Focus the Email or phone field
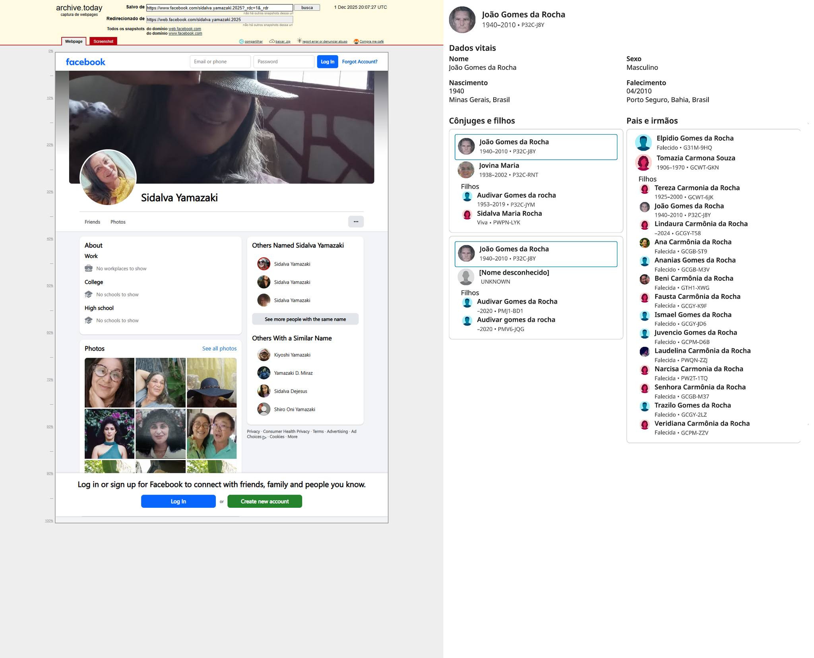The image size is (814, 658). point(220,62)
